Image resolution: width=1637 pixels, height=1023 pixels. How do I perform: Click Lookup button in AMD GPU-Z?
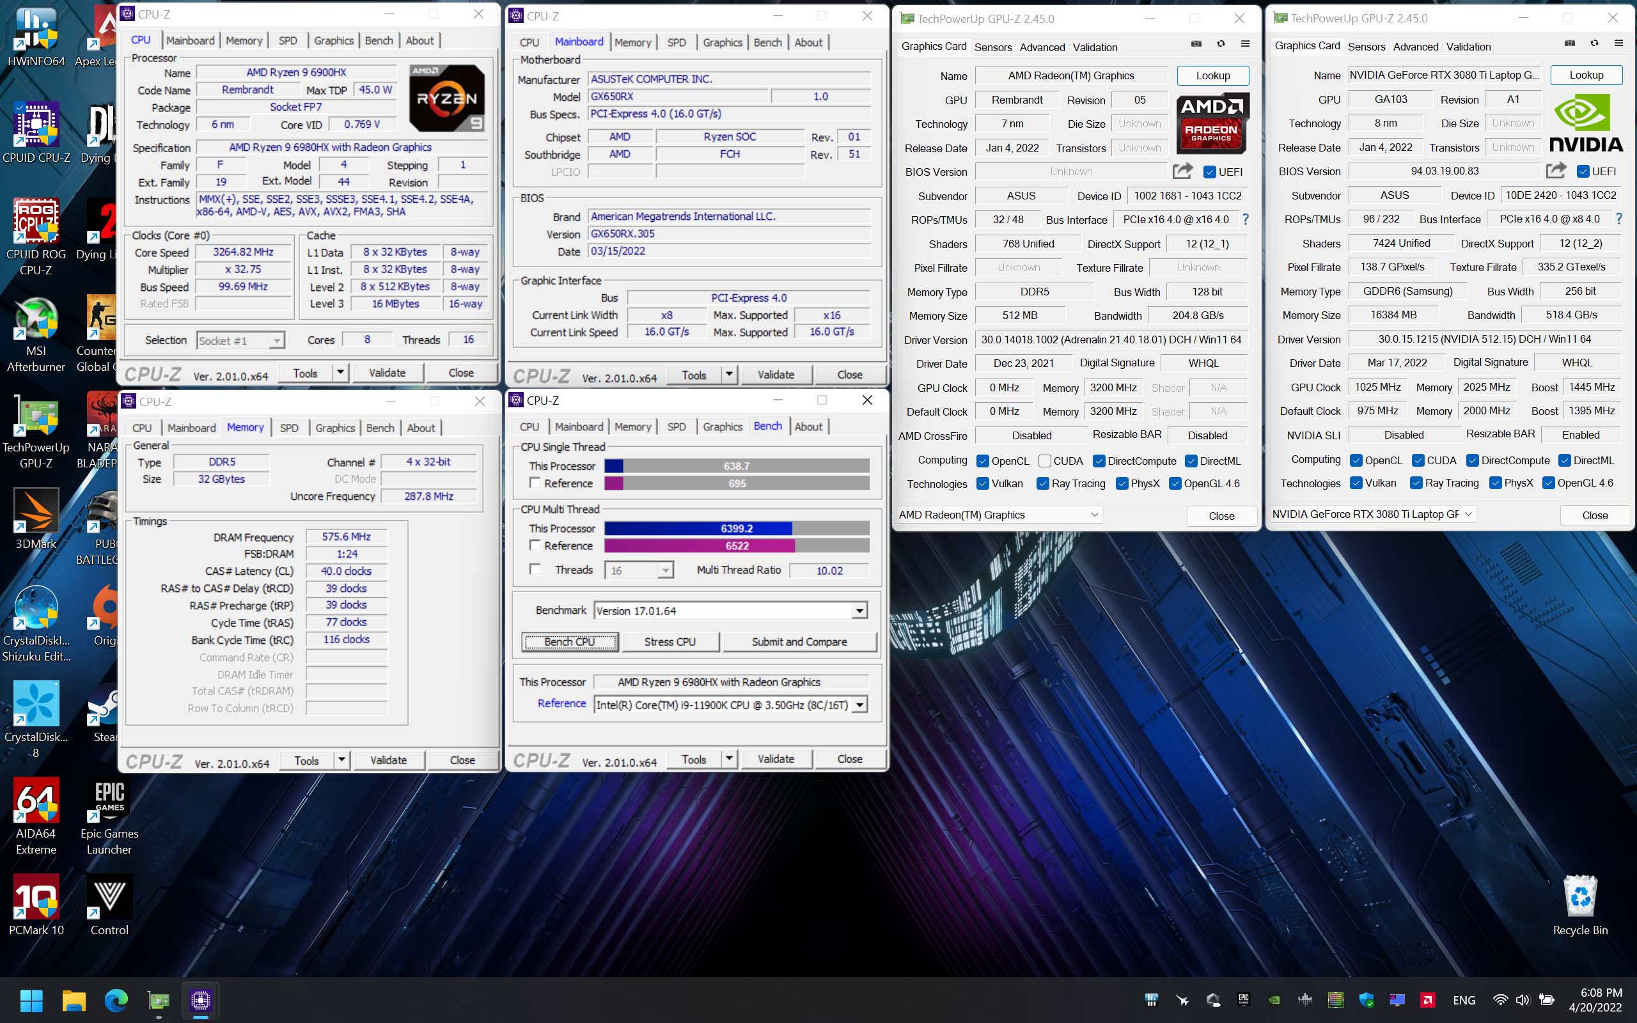coord(1212,76)
